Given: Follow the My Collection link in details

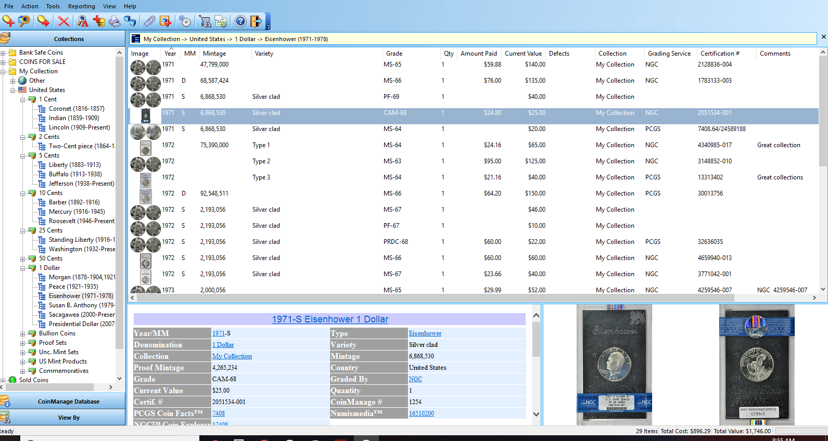Looking at the screenshot, I should point(232,356).
